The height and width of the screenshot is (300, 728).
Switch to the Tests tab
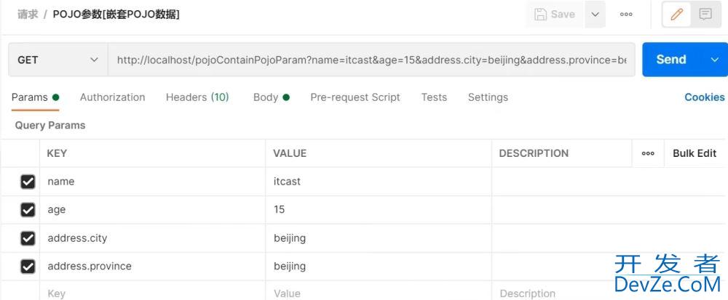[x=434, y=97]
